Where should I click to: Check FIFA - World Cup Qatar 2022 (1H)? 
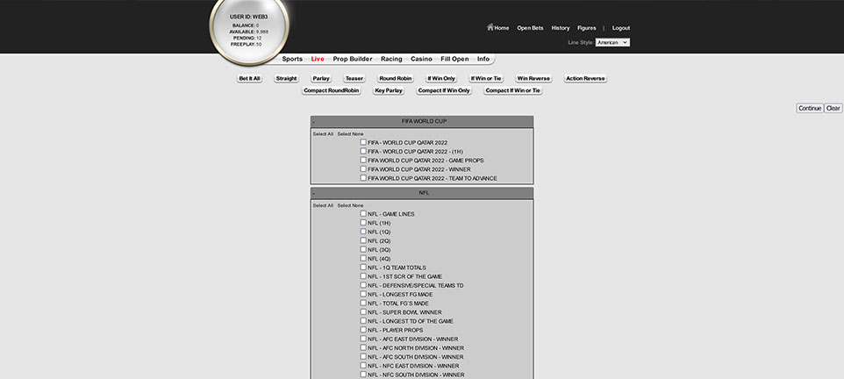(363, 151)
